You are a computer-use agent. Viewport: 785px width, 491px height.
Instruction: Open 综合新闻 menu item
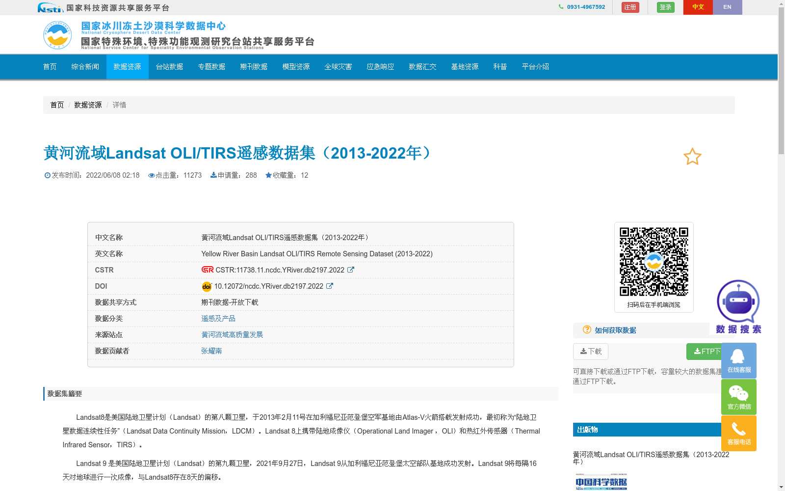click(x=85, y=67)
